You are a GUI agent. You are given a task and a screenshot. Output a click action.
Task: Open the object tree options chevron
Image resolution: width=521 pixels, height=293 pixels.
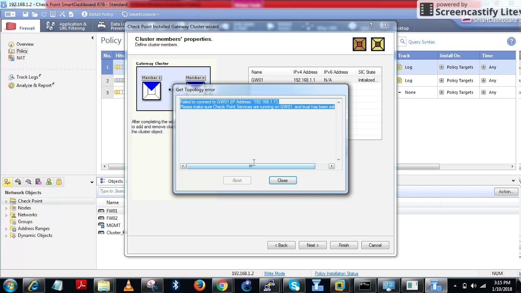pos(92,182)
